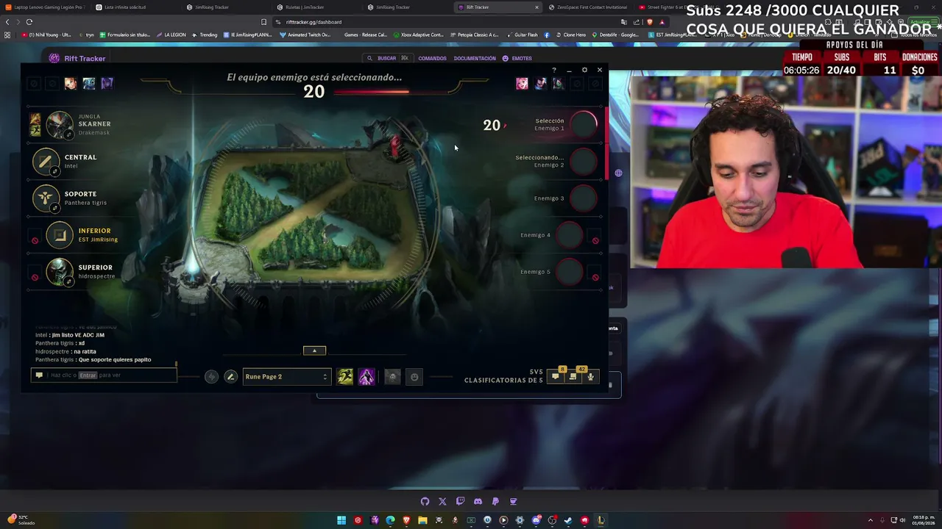Viewport: 942px width, 529px height.
Task: Toggle the voice chat microphone
Action: (x=590, y=377)
